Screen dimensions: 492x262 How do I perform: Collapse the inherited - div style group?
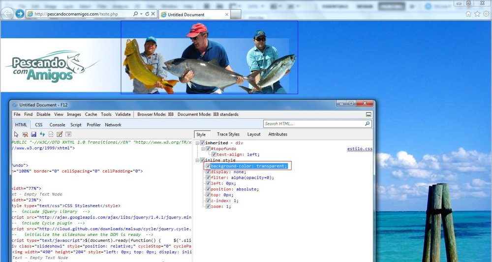click(197, 143)
